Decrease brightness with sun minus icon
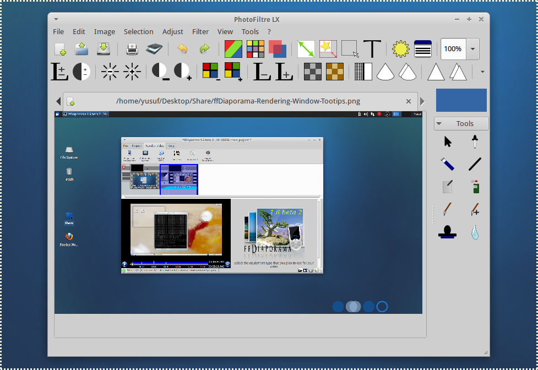538x370 pixels. [x=110, y=72]
